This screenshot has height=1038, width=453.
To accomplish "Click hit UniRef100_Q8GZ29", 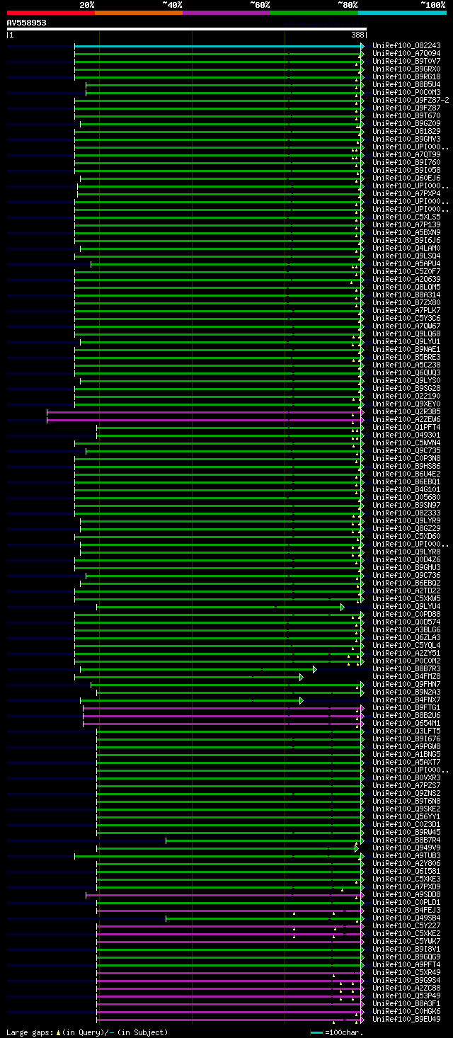I will [406, 529].
